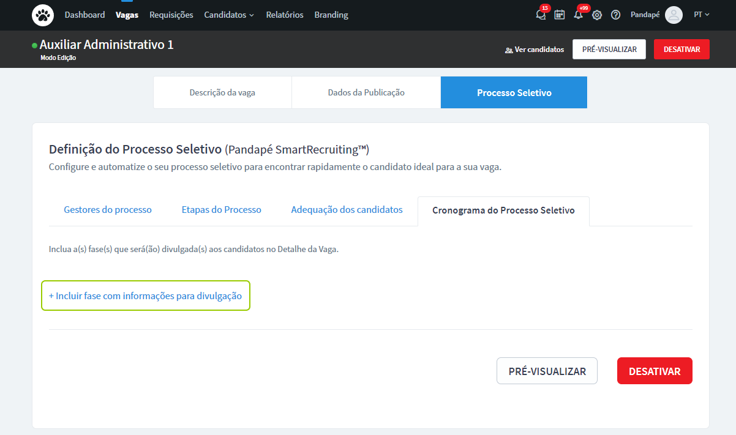This screenshot has width=736, height=435.
Task: Go to the Dashboard menu item
Action: 84,15
